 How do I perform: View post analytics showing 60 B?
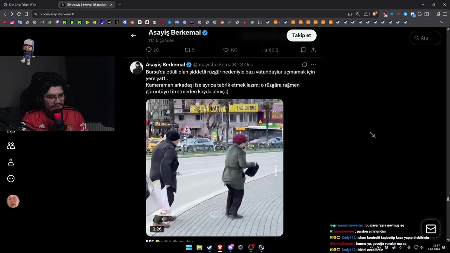270,50
